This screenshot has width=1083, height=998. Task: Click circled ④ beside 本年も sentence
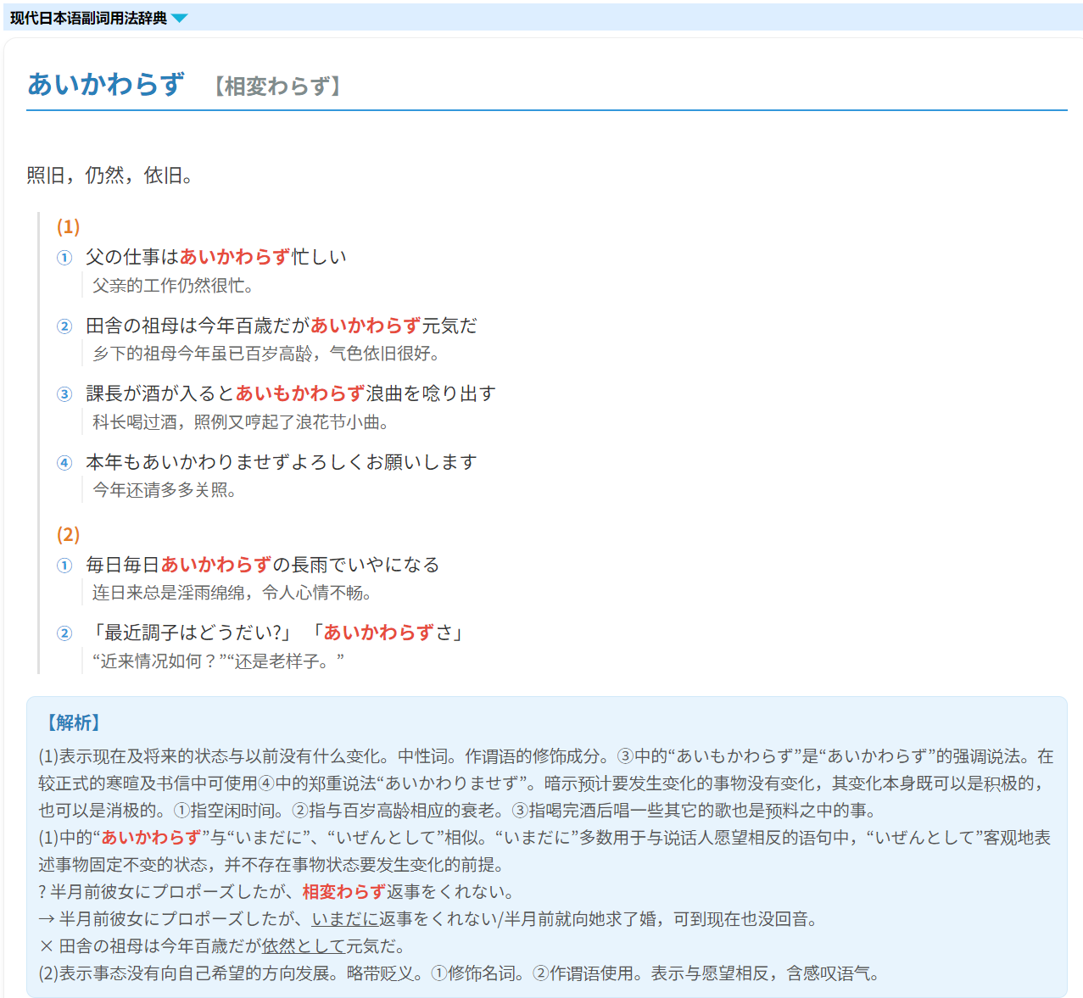coord(64,463)
